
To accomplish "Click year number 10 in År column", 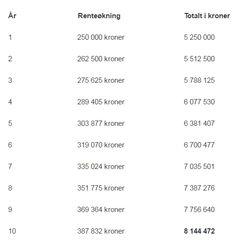I will point(12,231).
